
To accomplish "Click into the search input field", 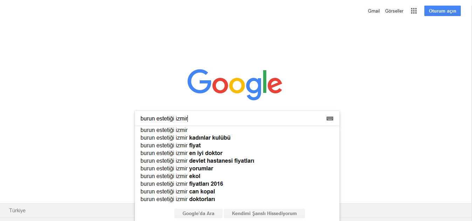I will [231, 118].
